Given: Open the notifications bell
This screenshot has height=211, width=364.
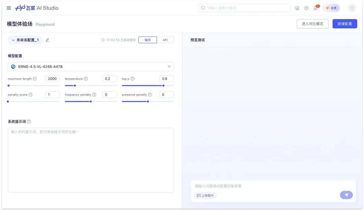Looking at the screenshot, I should pyautogui.click(x=315, y=8).
